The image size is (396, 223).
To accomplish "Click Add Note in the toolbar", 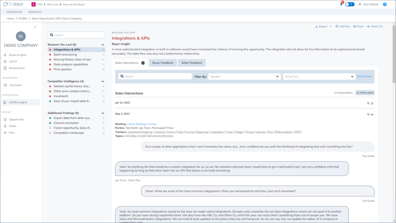I will pyautogui.click(x=343, y=26).
